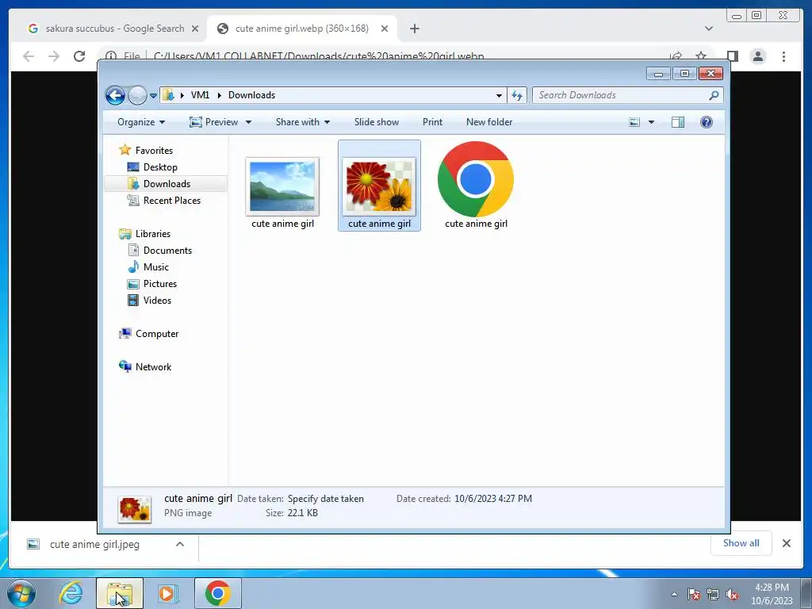812x609 pixels.
Task: Expand the cute anime girl.jpeg download options
Action: [x=180, y=544]
